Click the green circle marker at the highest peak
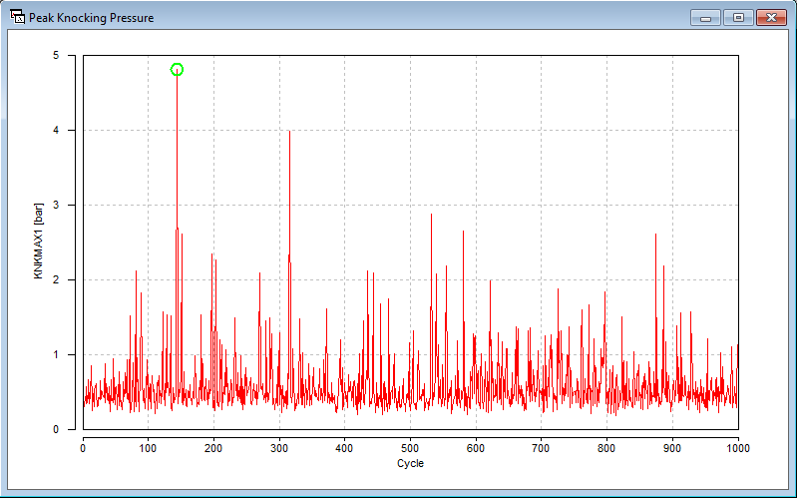Screen dimensions: 797x498 [x=177, y=70]
